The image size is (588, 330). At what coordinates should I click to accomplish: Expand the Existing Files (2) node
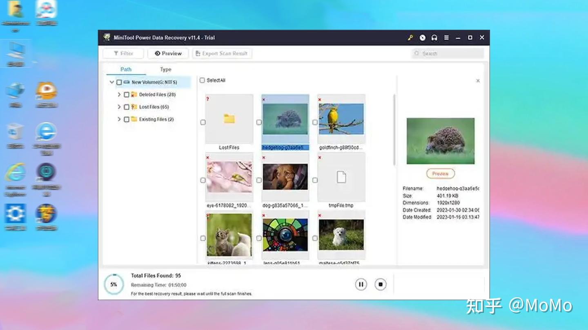click(119, 119)
